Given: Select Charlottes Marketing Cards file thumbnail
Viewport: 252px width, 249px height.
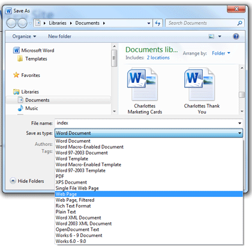Looking at the screenshot, I should click(x=145, y=91).
